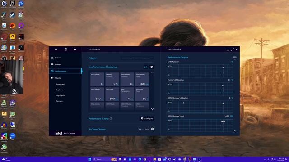Viewport: 289px width, 162px height.
Task: Click the GPU Memory Utilization graph
Action: click(x=200, y=107)
